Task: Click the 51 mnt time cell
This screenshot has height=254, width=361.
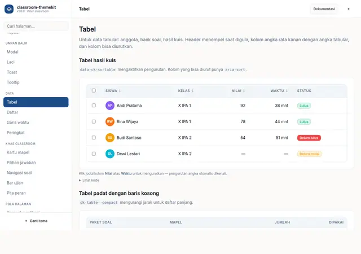Action: coord(282,138)
